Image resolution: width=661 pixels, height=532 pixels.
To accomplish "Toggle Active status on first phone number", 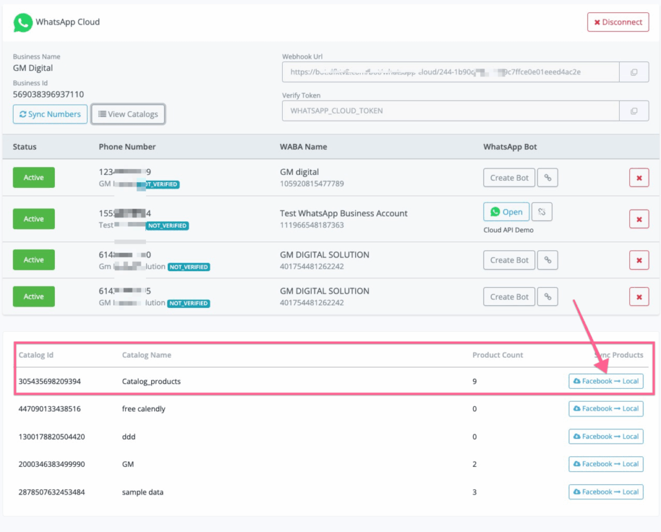I will coord(34,178).
